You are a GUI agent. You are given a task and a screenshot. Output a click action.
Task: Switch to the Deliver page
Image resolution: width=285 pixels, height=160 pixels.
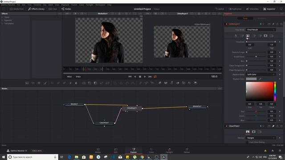(187, 150)
